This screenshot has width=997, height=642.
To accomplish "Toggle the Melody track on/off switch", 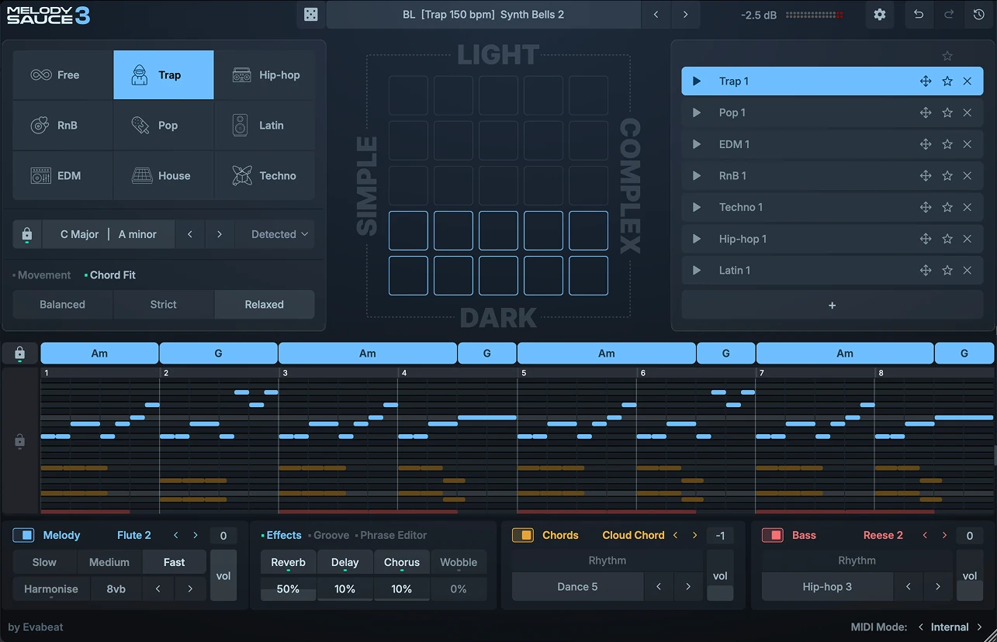I will tap(22, 535).
